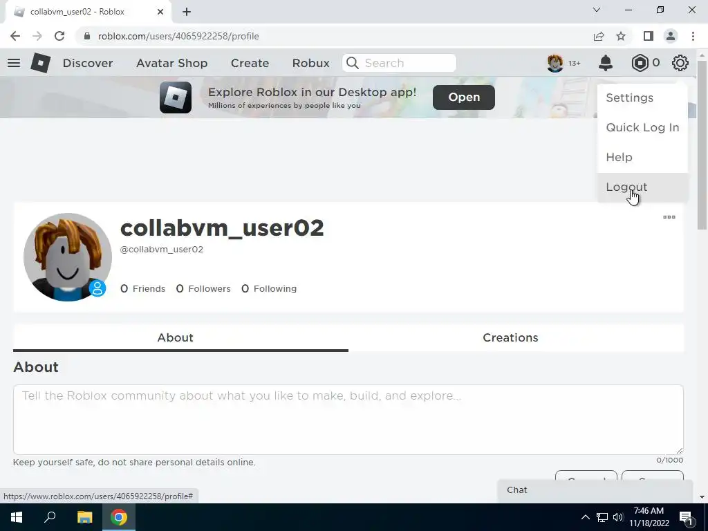Bookmark this page with star icon
Screen dimensions: 708x531
621,36
